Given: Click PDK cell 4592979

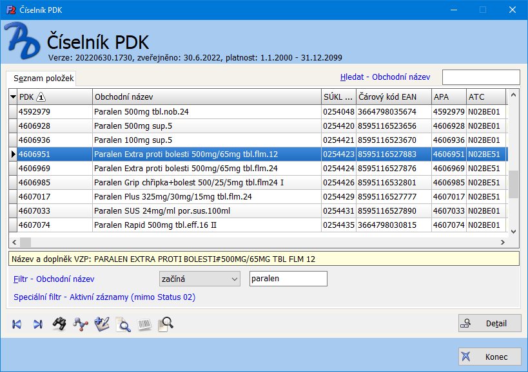Looking at the screenshot, I should 55,111.
